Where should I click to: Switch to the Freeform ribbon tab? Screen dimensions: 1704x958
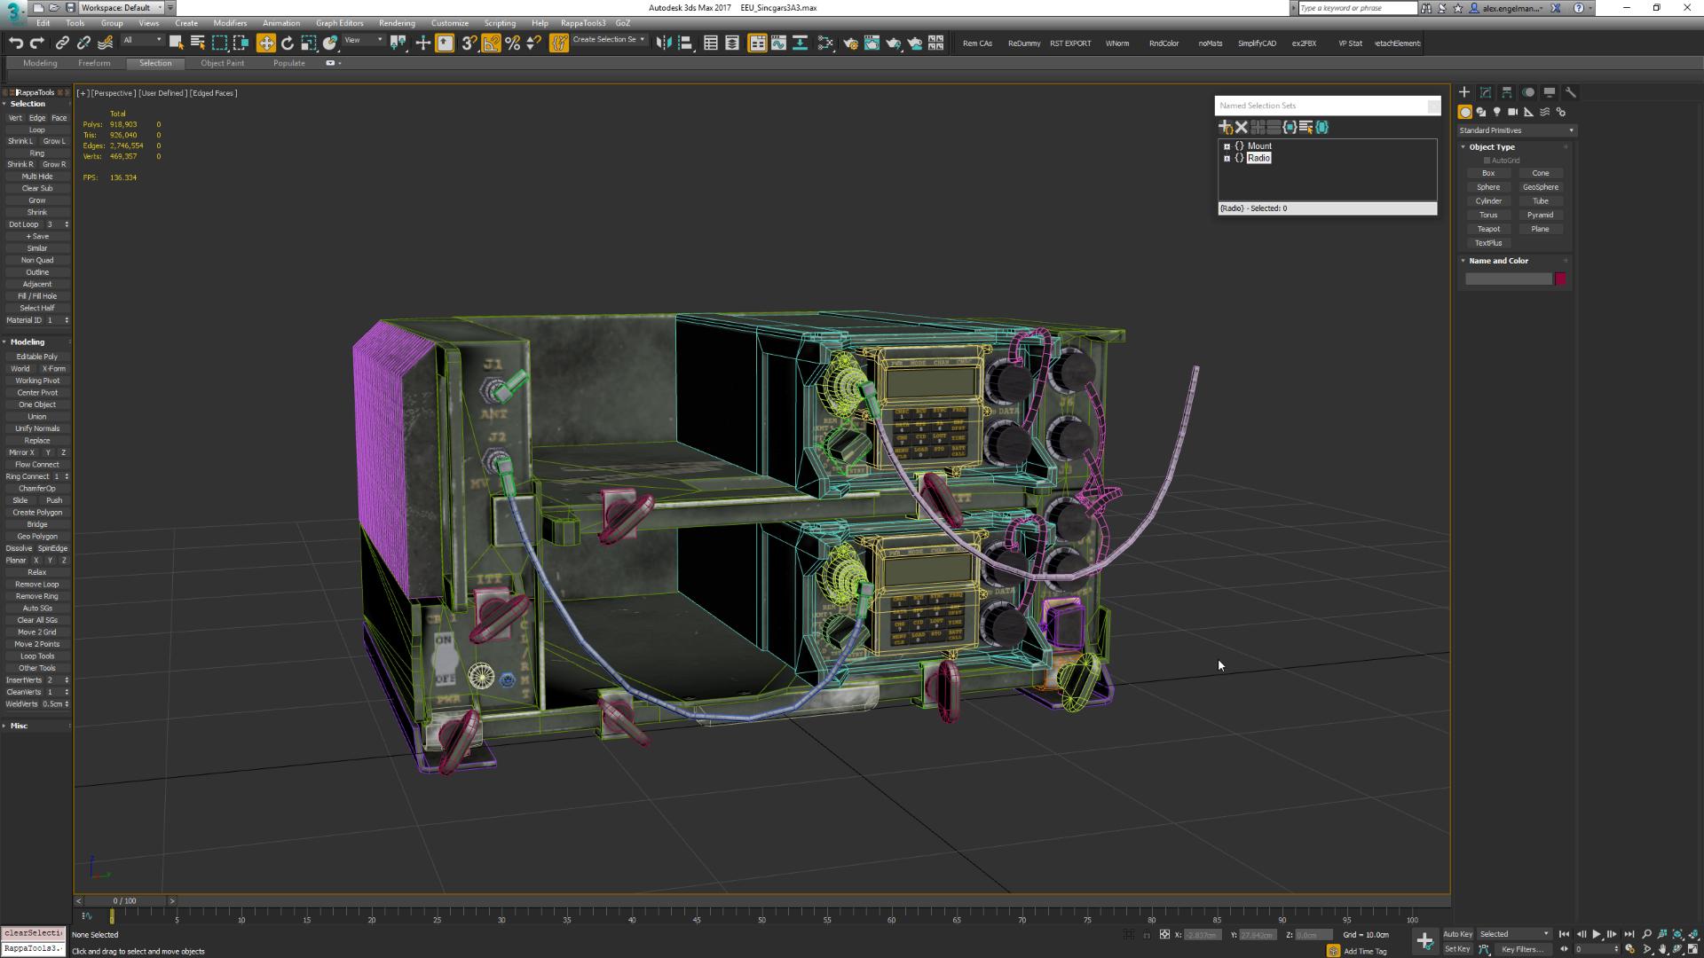pyautogui.click(x=94, y=63)
